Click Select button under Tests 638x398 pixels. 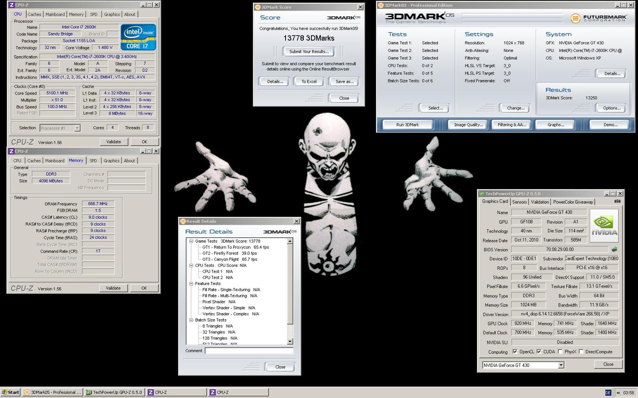pos(435,108)
